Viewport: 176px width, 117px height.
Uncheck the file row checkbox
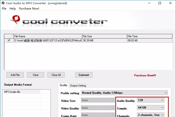point(9,40)
